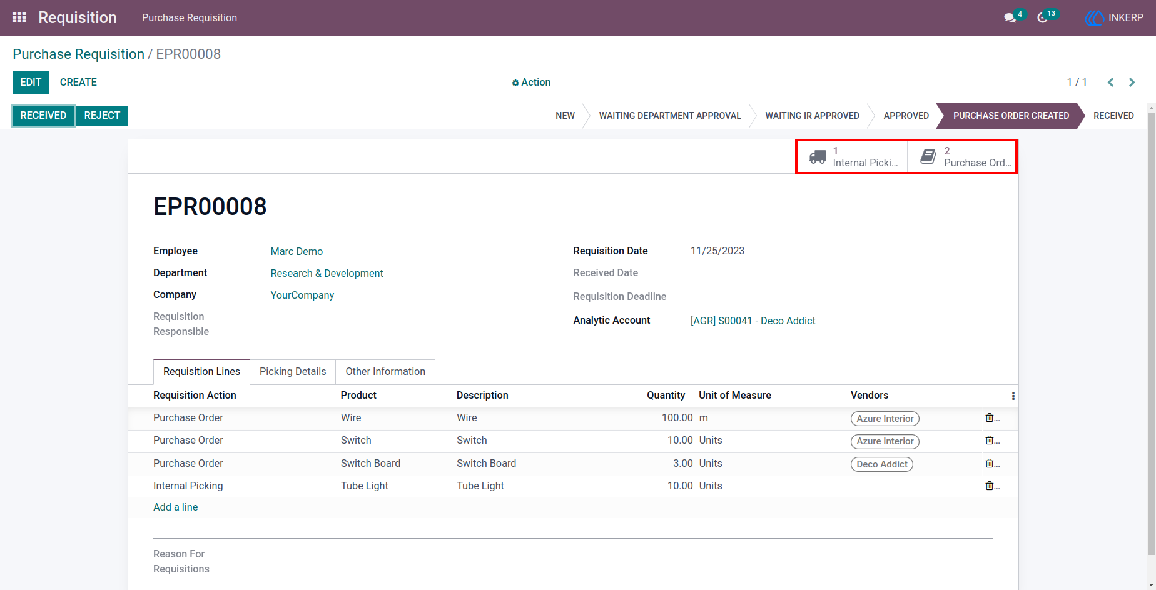Viewport: 1156px width, 590px height.
Task: Open the Action gear dropdown
Action: click(531, 82)
